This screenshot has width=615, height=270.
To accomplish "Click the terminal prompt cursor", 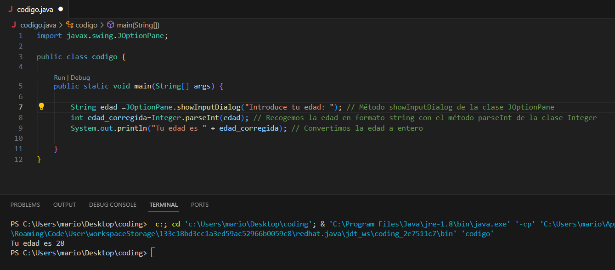I will tap(153, 253).
